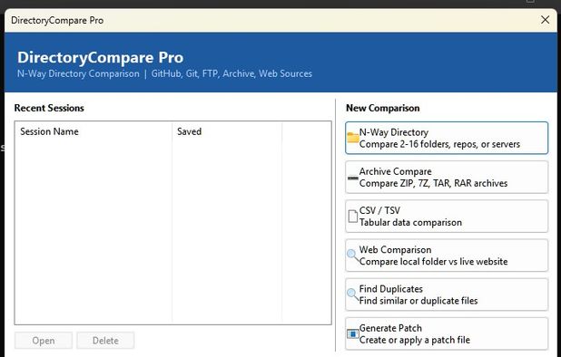Image resolution: width=561 pixels, height=357 pixels.
Task: Click the magnifier icon beside Find Duplicates
Action: click(352, 294)
